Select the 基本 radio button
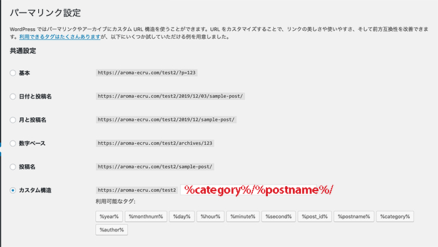 coord(13,73)
